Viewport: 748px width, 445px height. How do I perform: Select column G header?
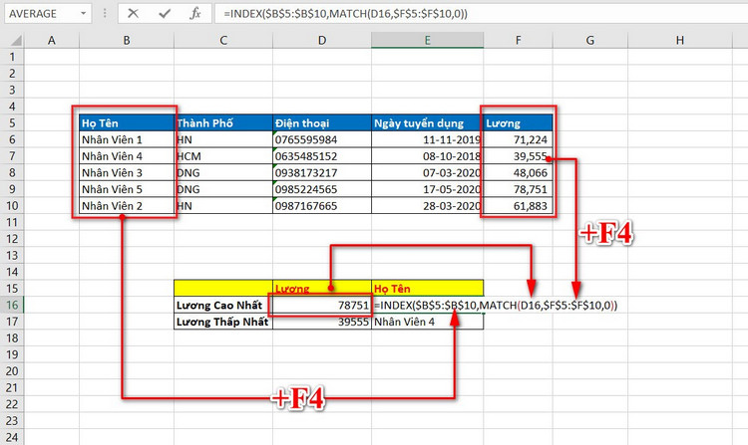pos(590,41)
